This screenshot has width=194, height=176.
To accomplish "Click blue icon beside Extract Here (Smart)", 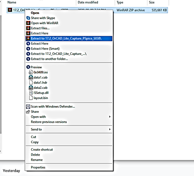I will (x=28, y=49).
